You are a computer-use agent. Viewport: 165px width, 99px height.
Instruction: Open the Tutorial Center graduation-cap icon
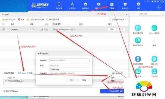point(125,4)
